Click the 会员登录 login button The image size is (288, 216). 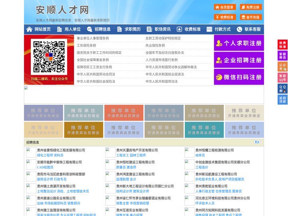(225, 7)
